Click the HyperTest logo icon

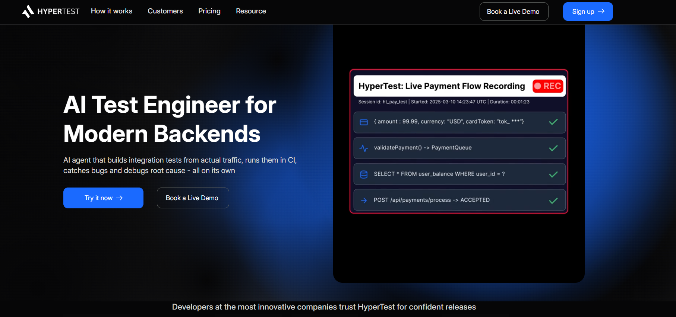pos(28,12)
